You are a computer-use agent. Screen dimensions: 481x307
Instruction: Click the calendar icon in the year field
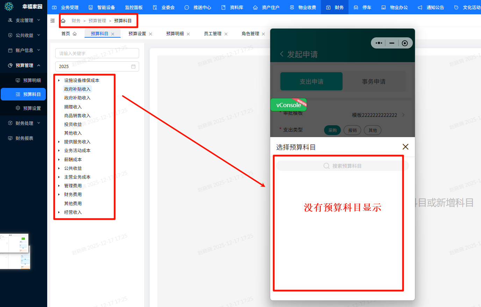click(x=133, y=66)
